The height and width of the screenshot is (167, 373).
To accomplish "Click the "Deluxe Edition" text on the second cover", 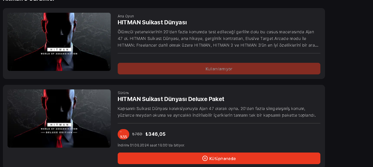I will pos(59,132).
